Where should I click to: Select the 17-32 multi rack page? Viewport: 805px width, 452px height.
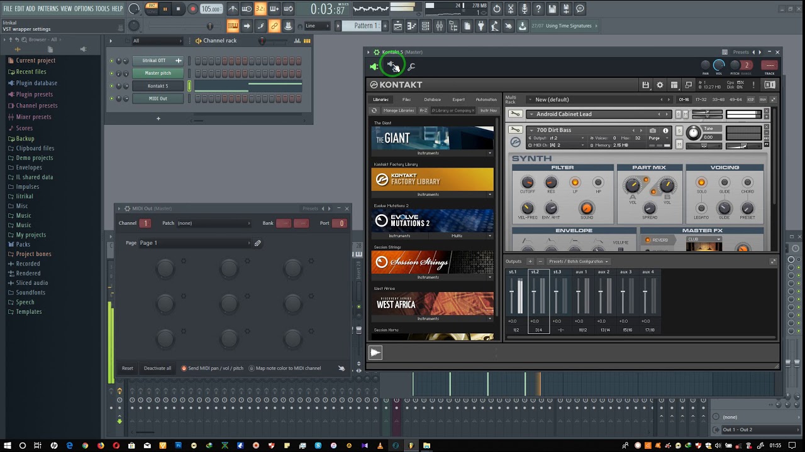[701, 99]
